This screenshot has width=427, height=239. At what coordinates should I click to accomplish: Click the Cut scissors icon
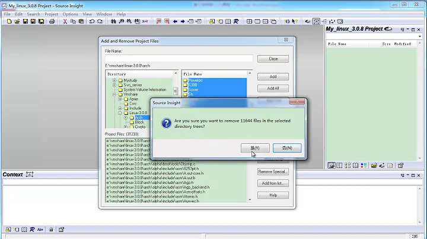65,21
